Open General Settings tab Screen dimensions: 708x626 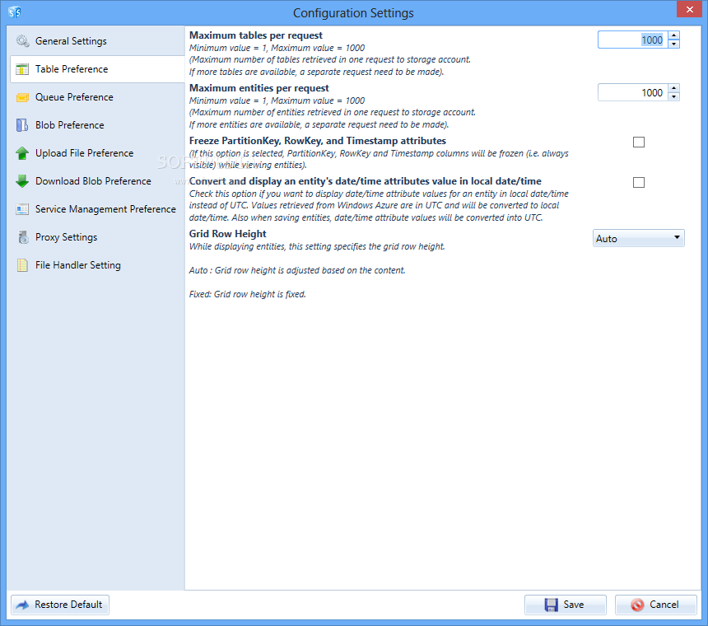pyautogui.click(x=97, y=41)
